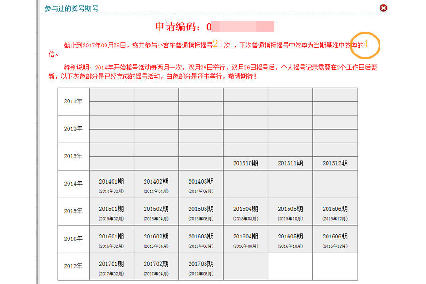Select the 201702期 cell

[x=156, y=266]
